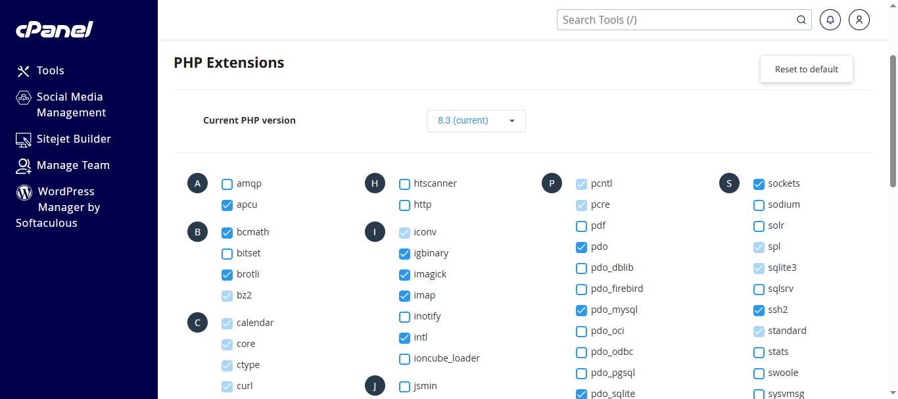The width and height of the screenshot is (898, 399).
Task: Click the letter B section badge
Action: pyautogui.click(x=197, y=232)
